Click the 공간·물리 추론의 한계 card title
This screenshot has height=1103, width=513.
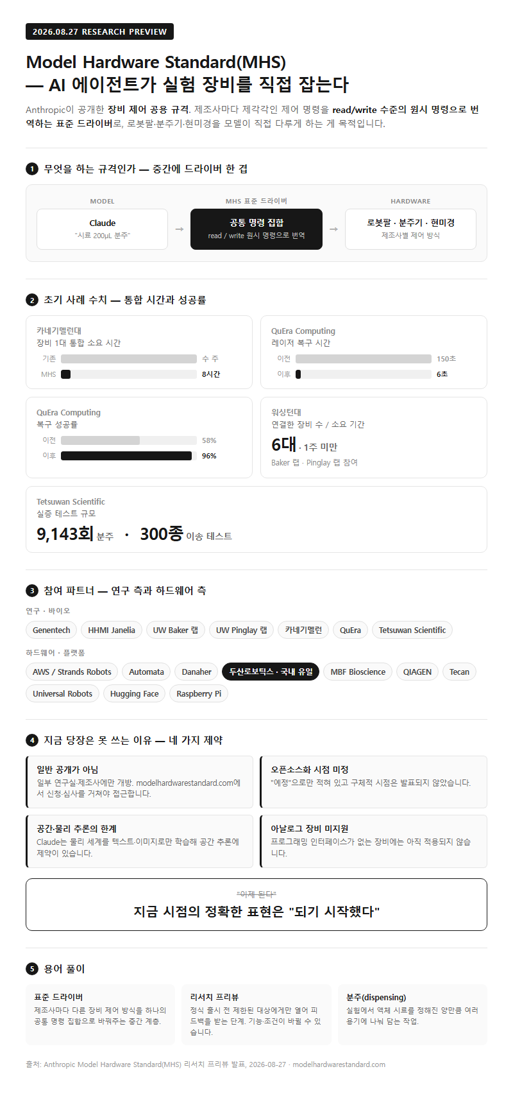click(x=76, y=828)
